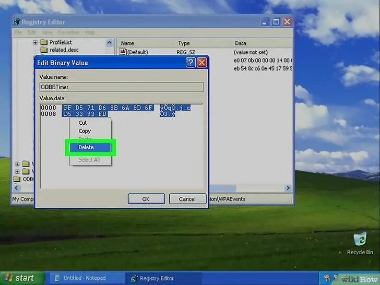Screen dimensions: 380x285
Task: Minimize the Registry Editor window
Action: coord(265,22)
